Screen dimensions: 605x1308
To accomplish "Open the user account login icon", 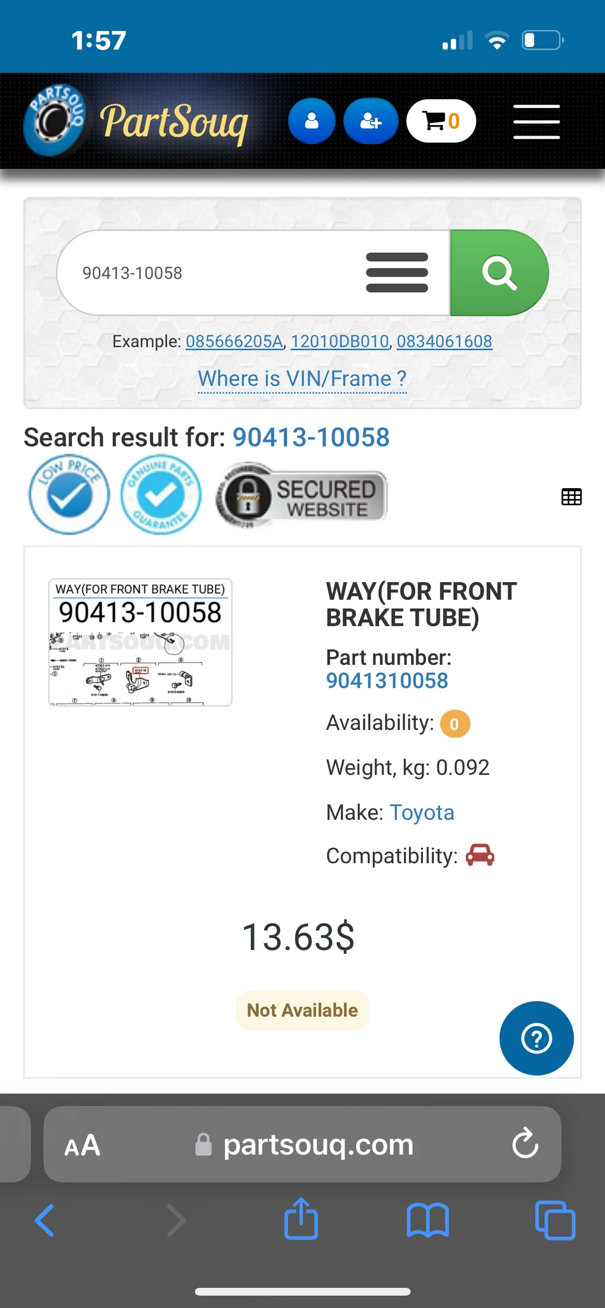I will [x=312, y=121].
